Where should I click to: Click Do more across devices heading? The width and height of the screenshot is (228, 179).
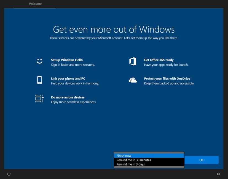(68, 97)
